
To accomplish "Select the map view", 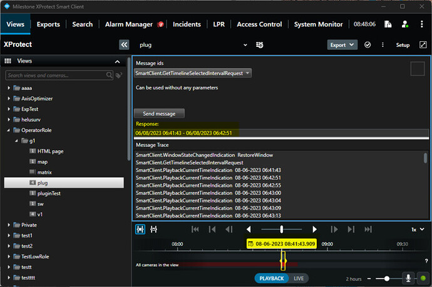I will pos(43,162).
